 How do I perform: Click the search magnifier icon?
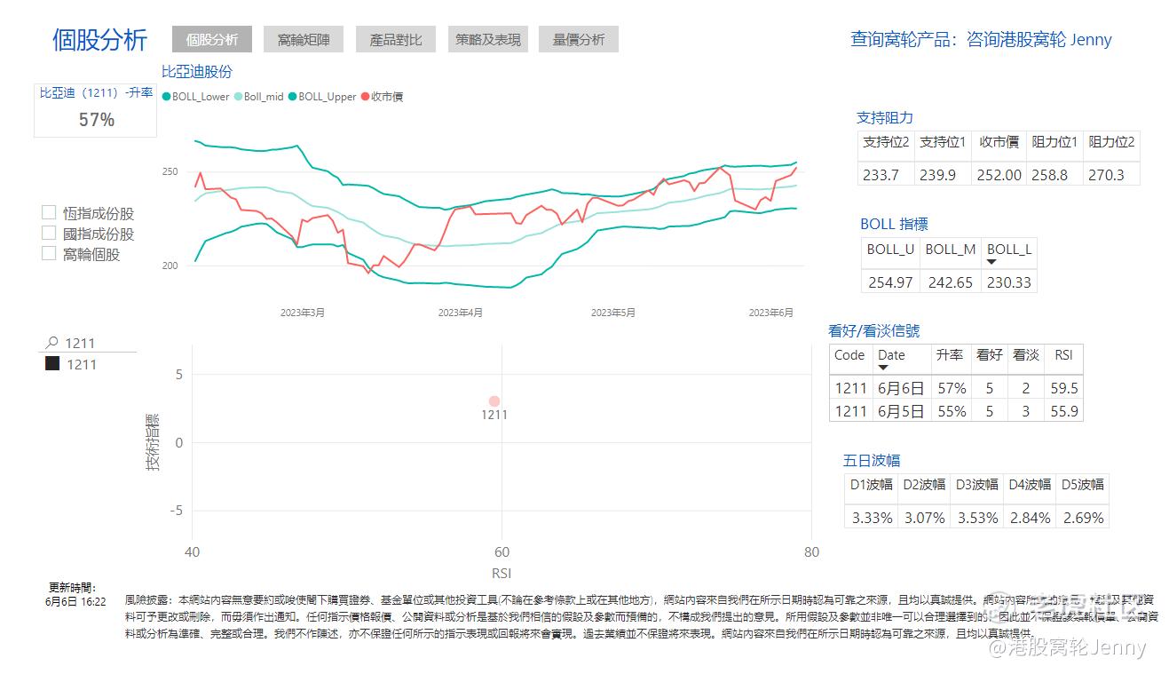52,343
